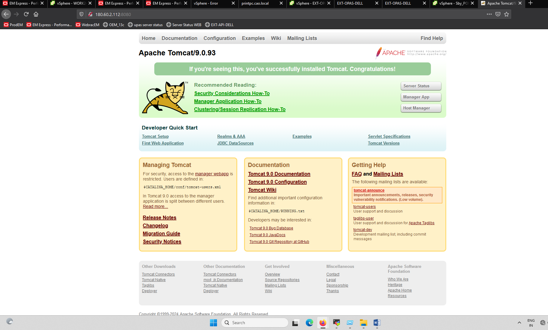Open the Manager App button
Viewport: 548px width, 330px height.
(x=420, y=97)
